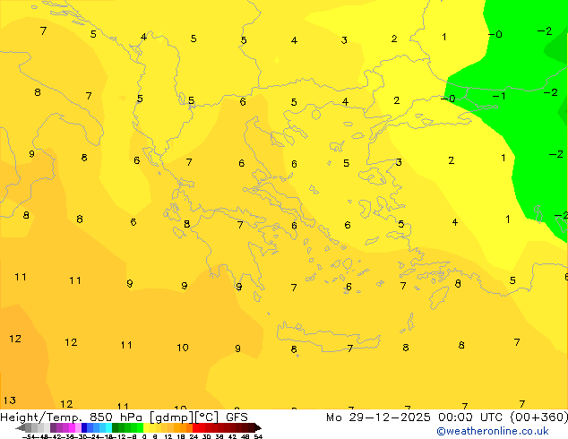Click the dark maroon right arrow end of the color scale
Viewport: 568px width, 439px height.
coord(258,428)
